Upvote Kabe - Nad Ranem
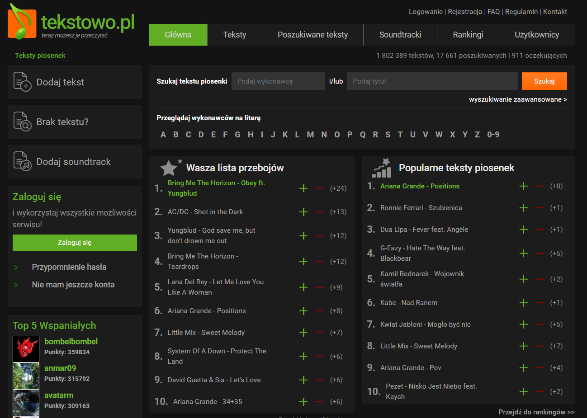Viewport: 587px width, 418px height. (524, 303)
